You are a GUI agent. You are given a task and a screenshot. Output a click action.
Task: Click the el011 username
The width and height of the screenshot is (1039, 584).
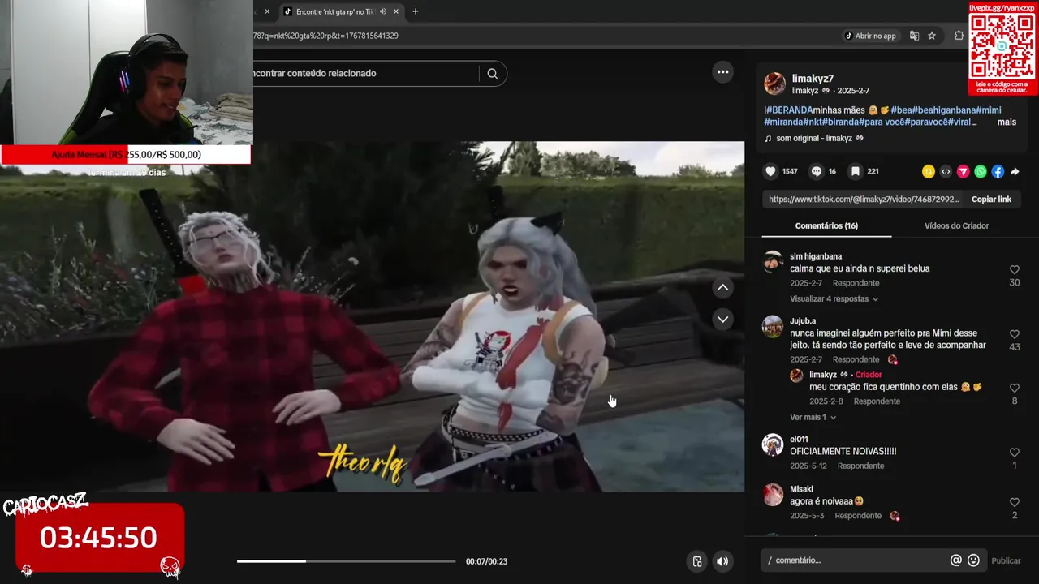[x=799, y=440]
